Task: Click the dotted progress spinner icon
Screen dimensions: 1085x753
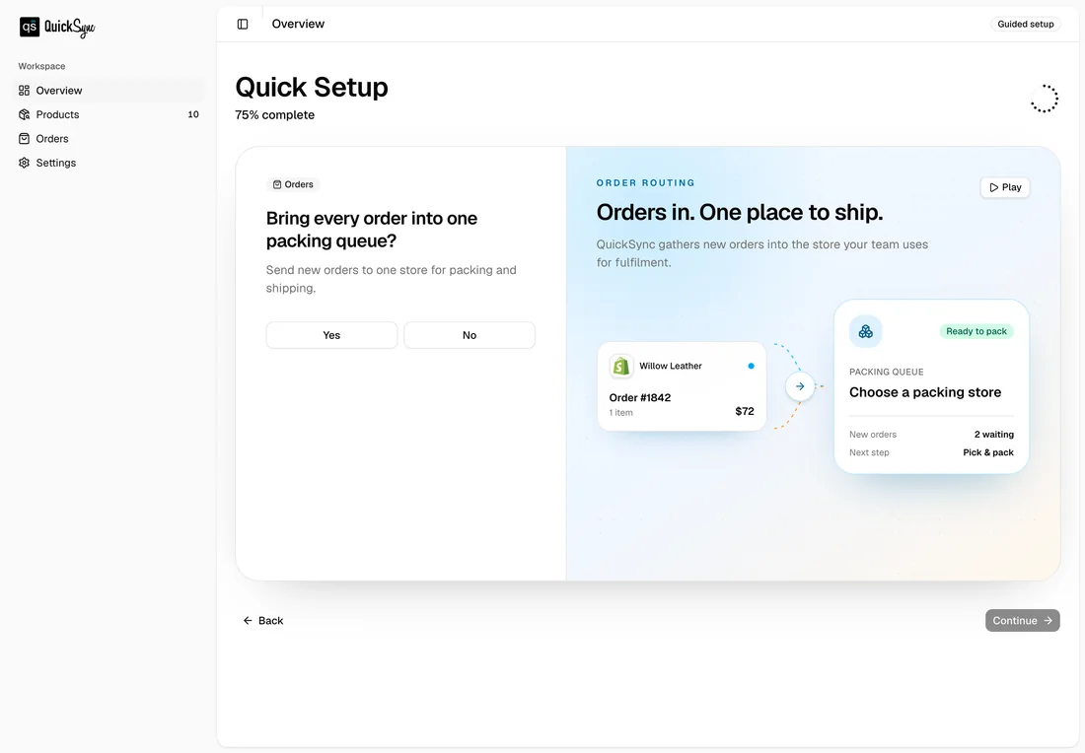Action: click(1045, 99)
